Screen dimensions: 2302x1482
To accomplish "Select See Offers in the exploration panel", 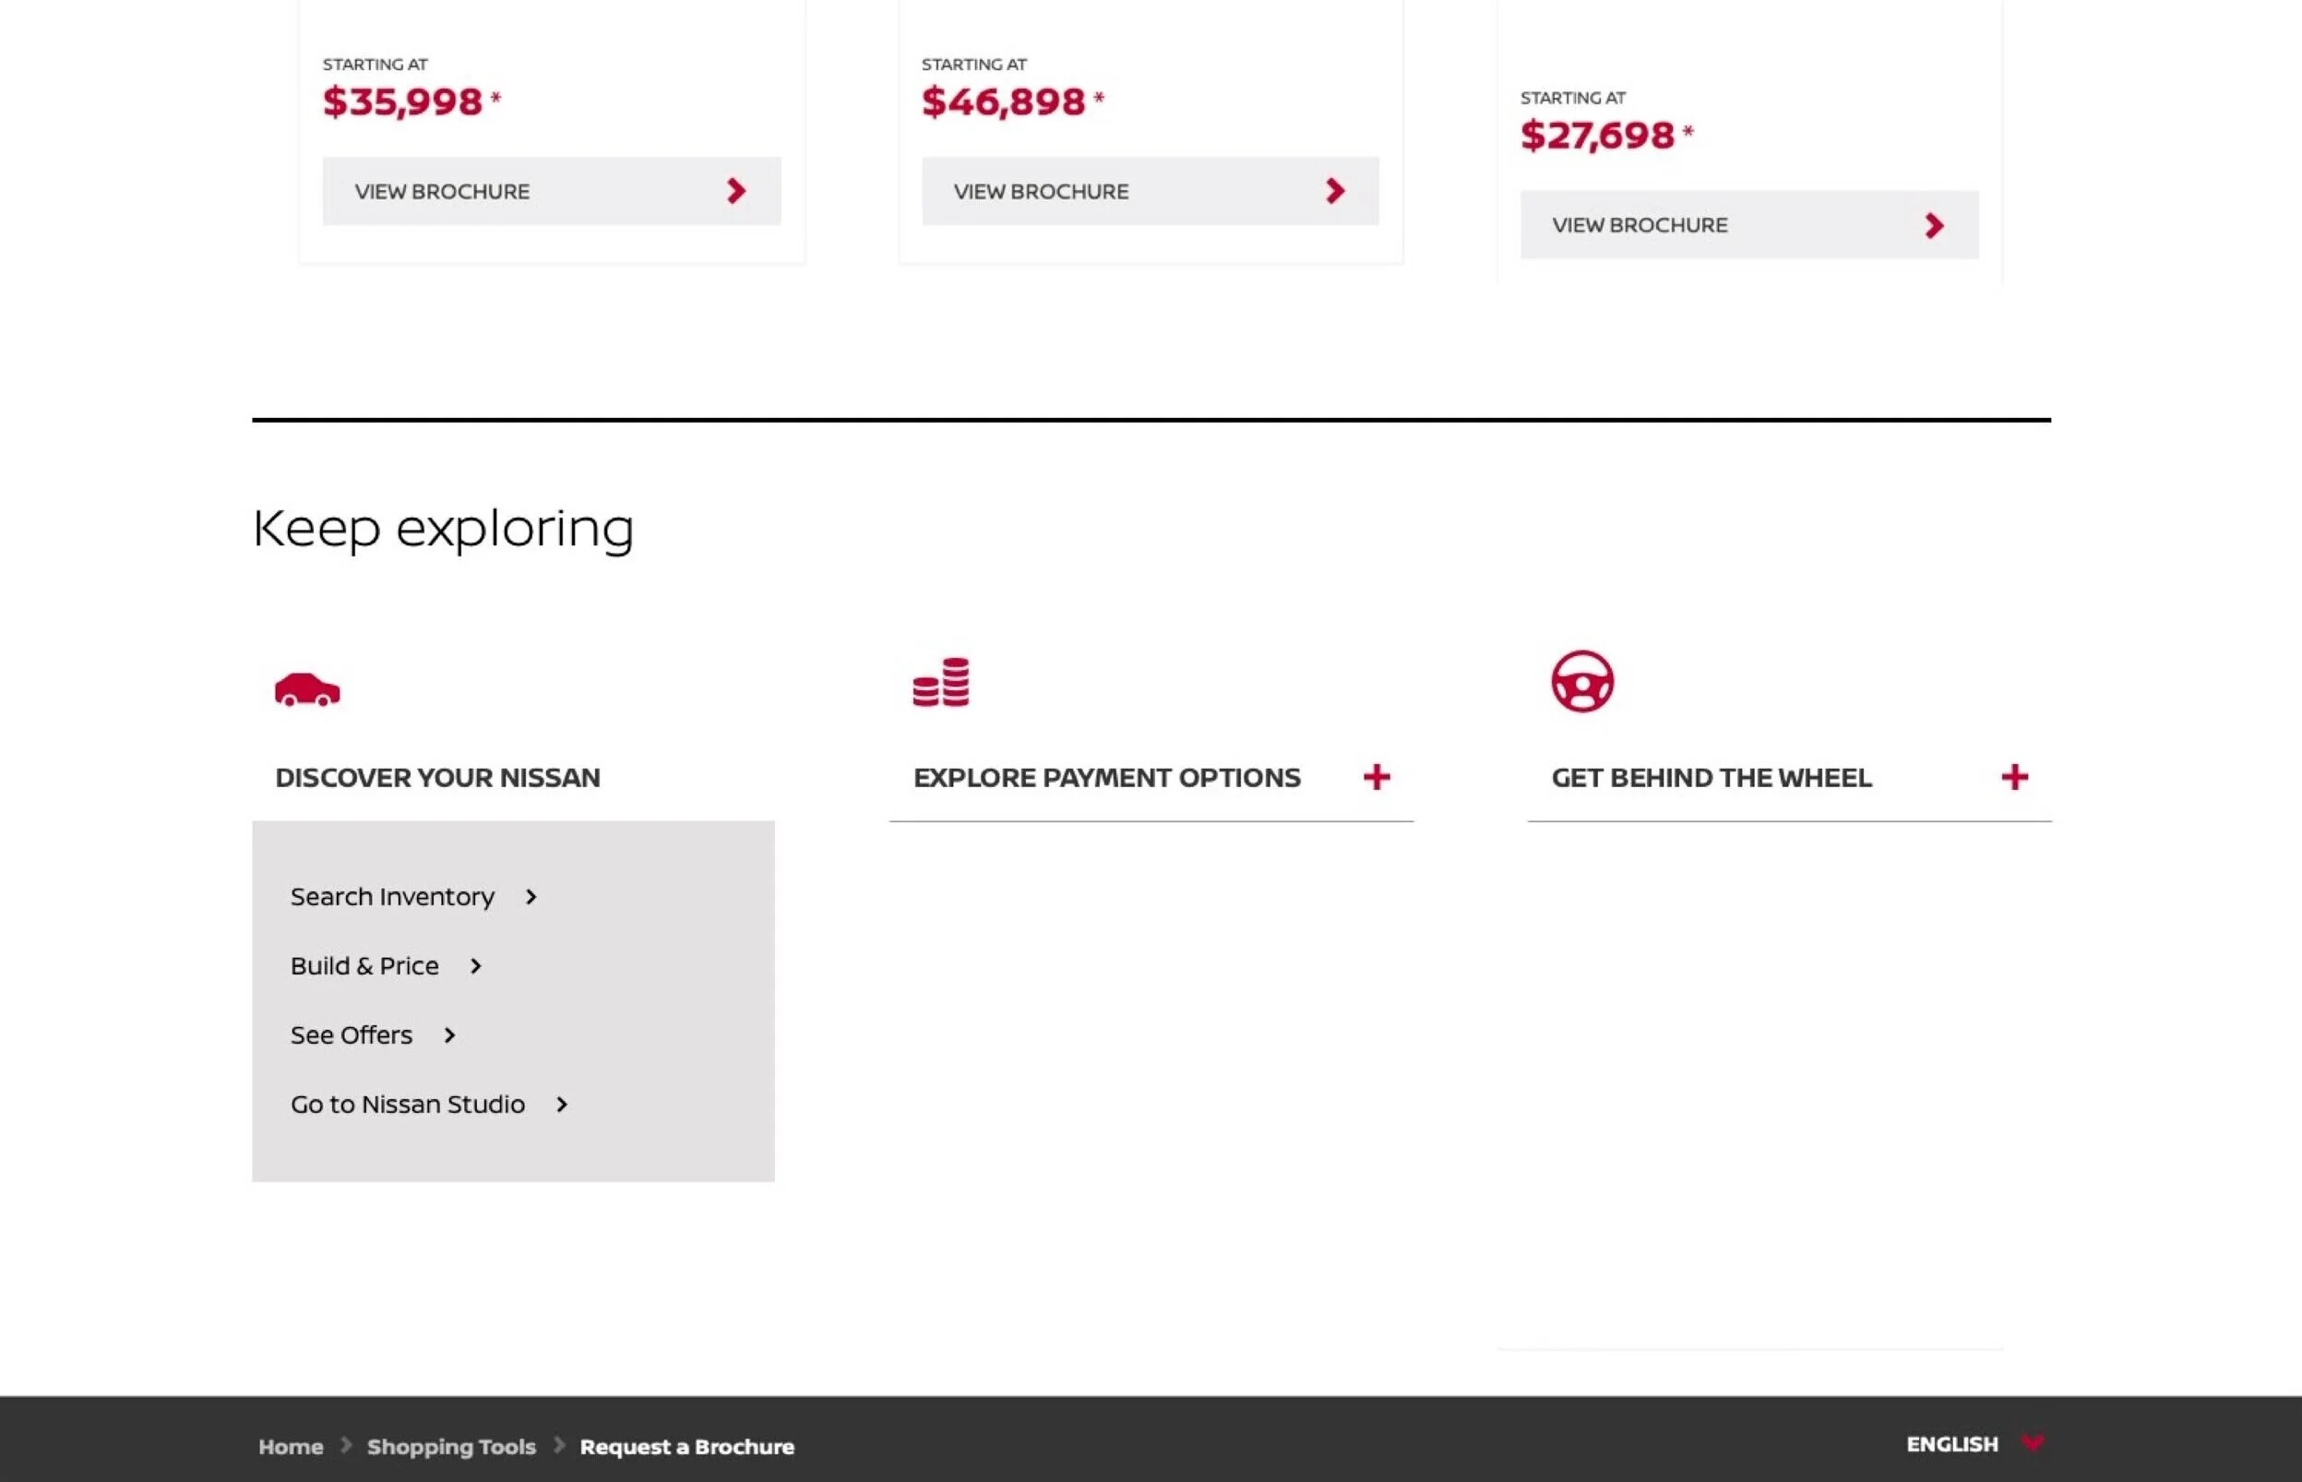I will point(352,1034).
